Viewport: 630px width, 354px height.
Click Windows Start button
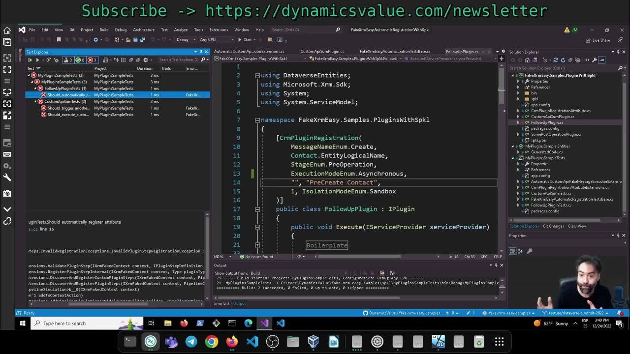tap(22, 323)
